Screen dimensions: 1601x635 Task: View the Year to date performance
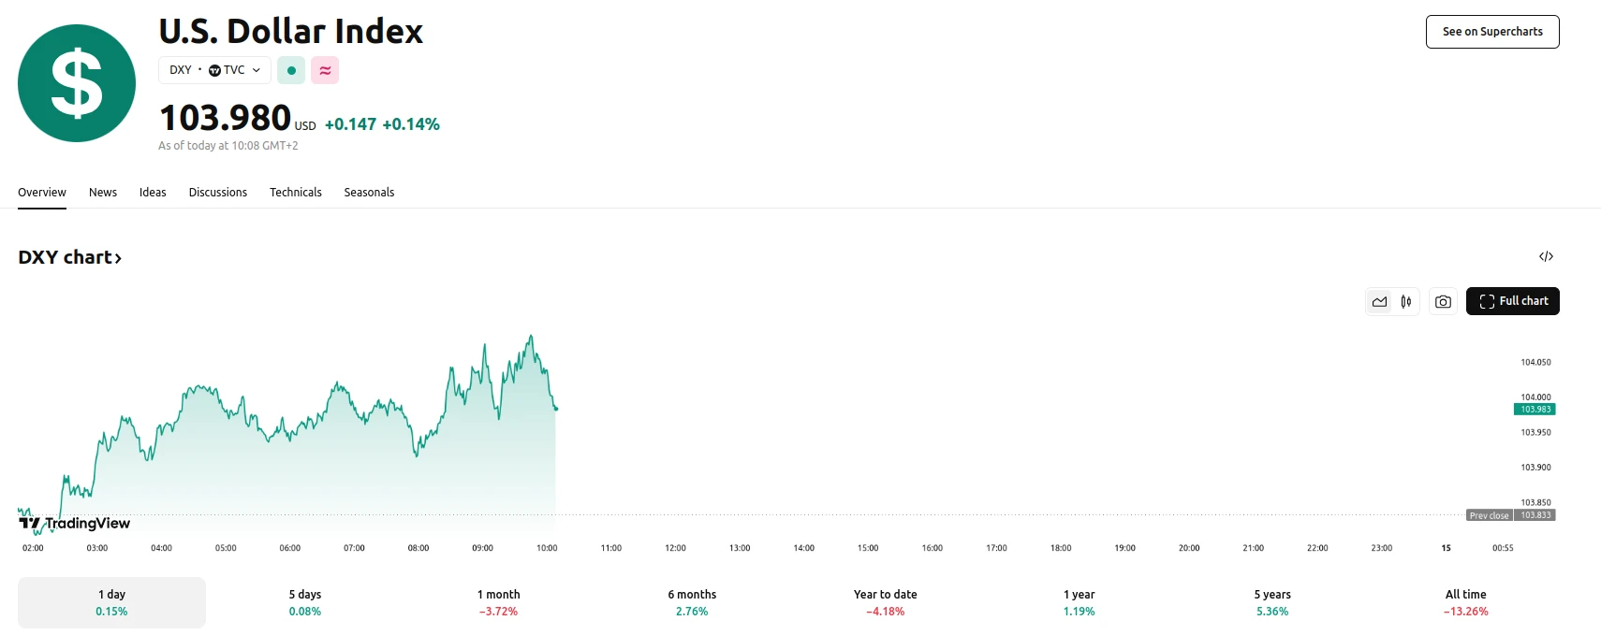click(884, 601)
